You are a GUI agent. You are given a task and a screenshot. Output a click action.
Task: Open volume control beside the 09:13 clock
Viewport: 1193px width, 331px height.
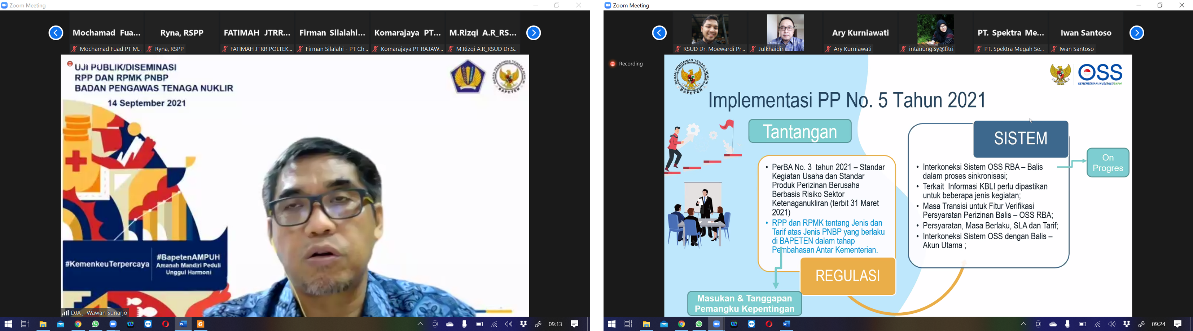tap(509, 324)
